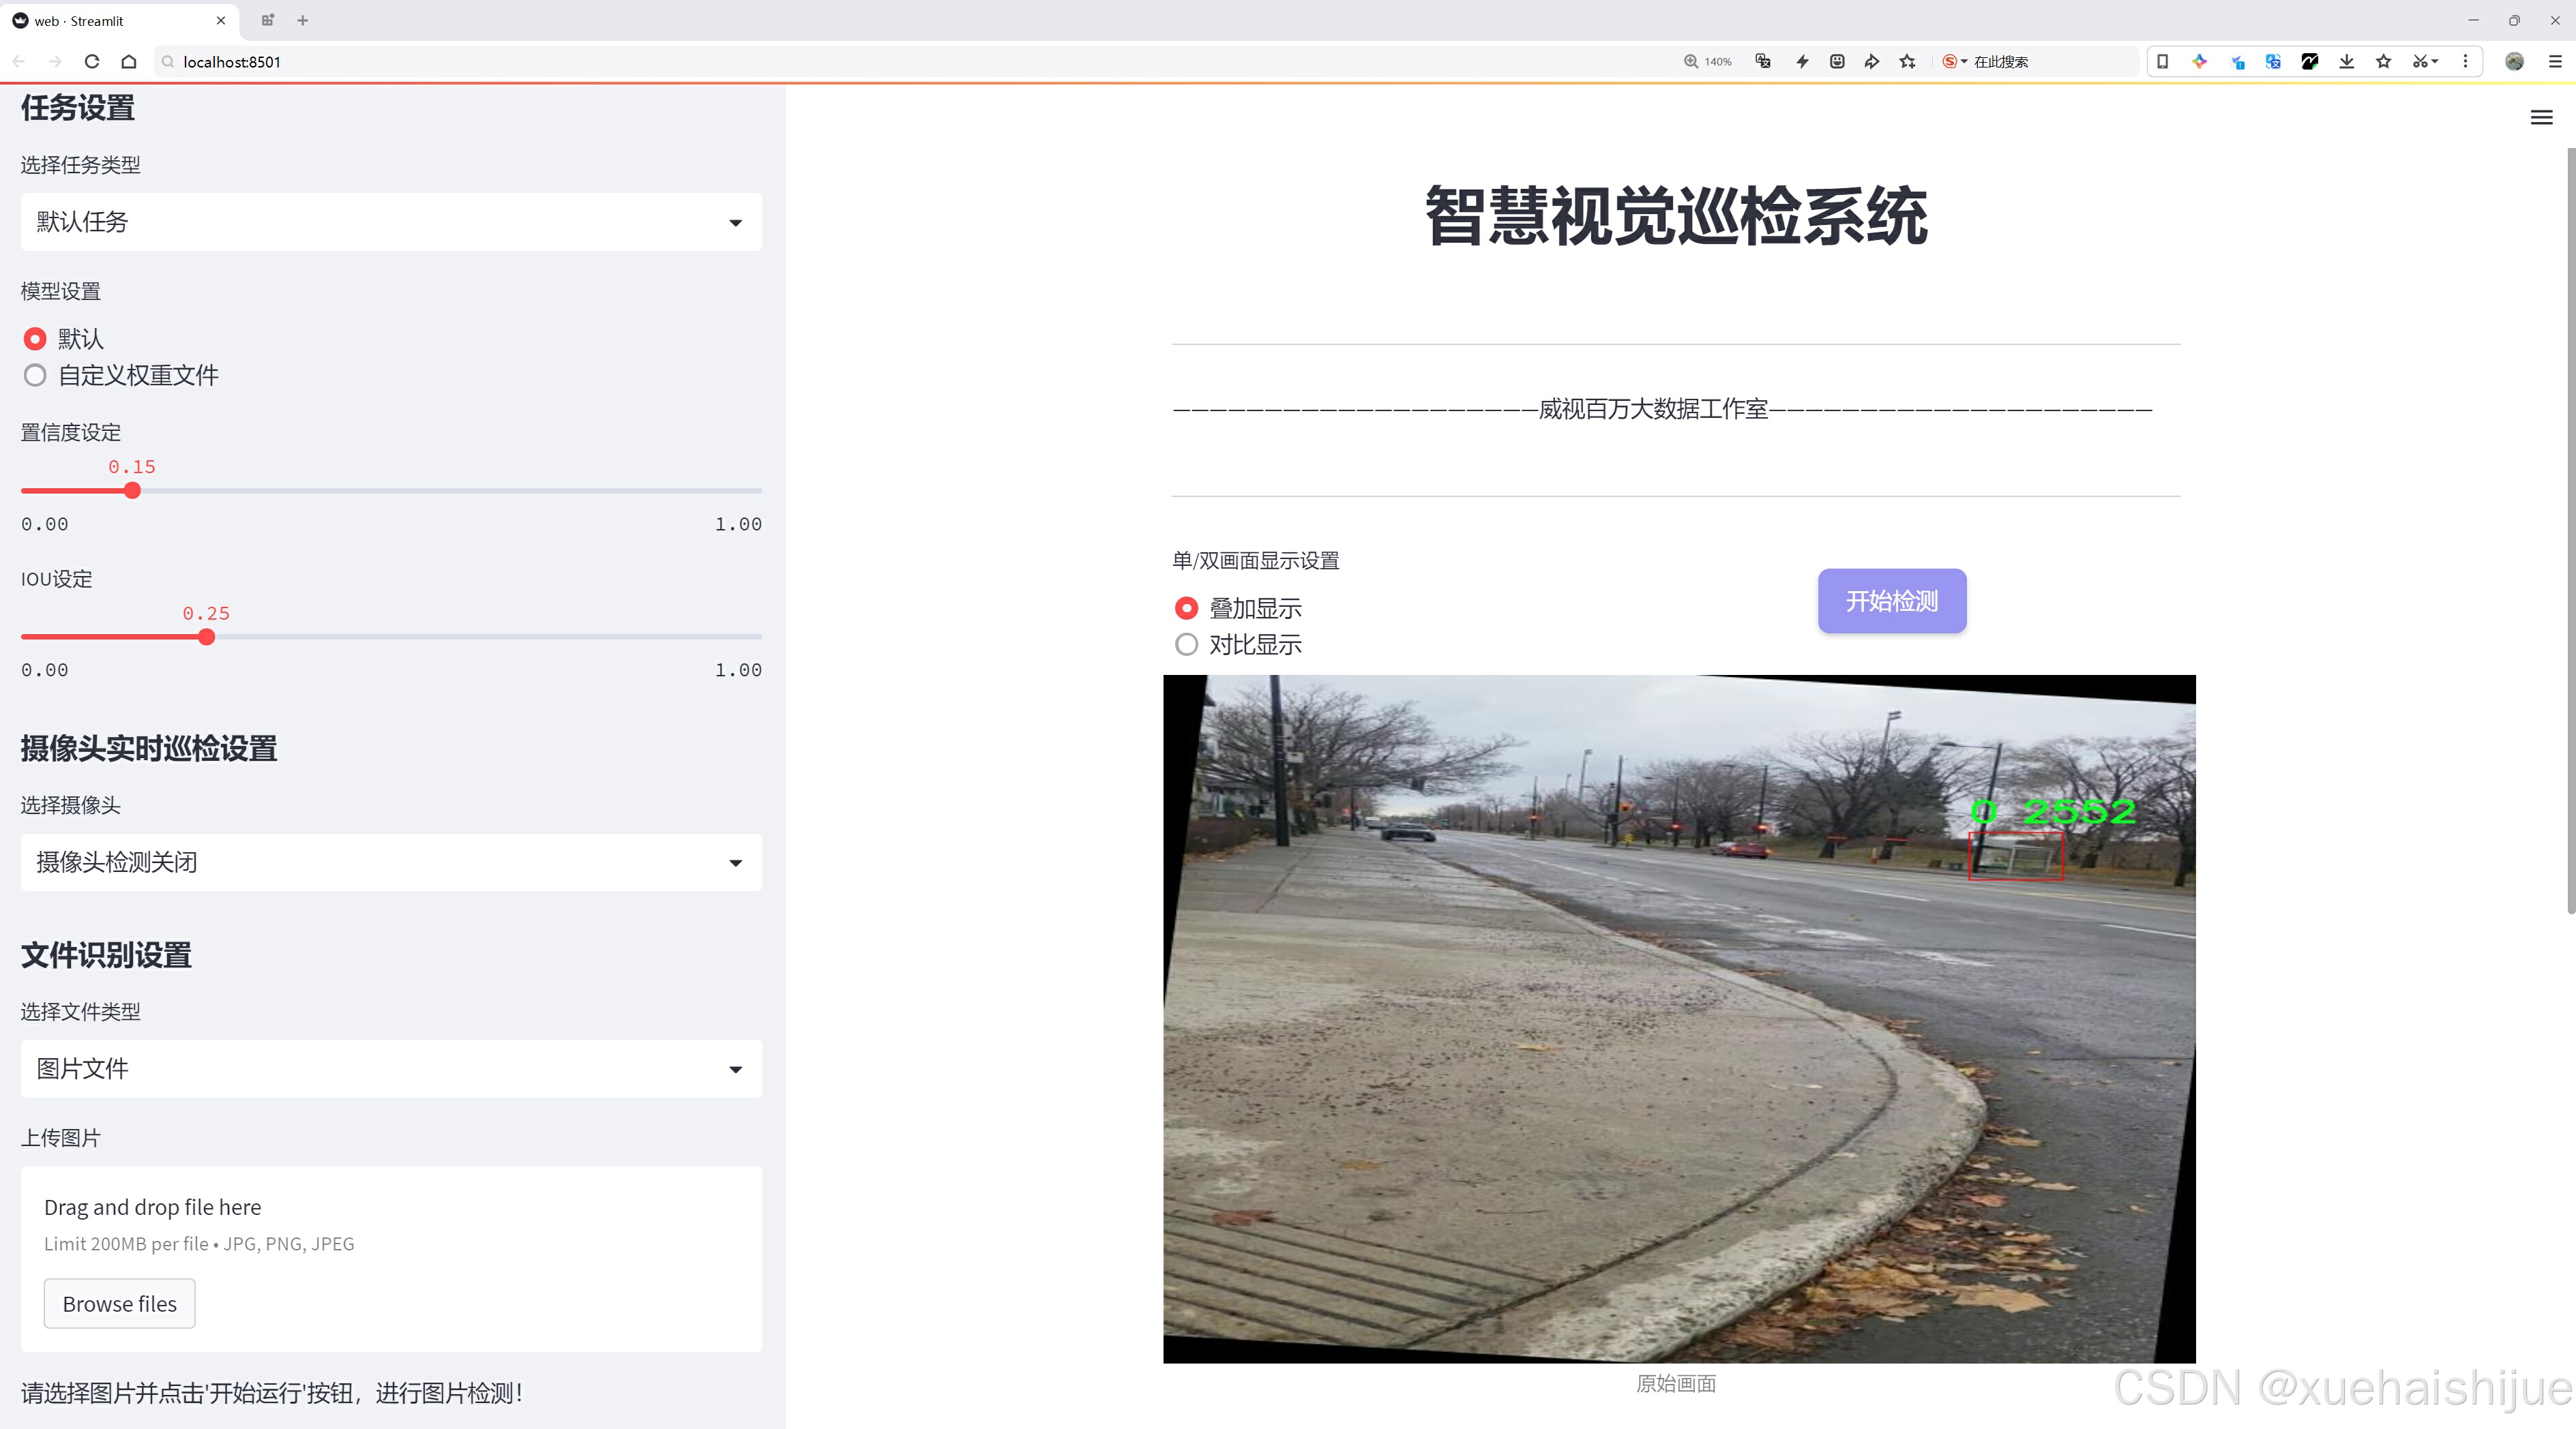The image size is (2576, 1429).
Task: Select the 默认 model radio option
Action: click(x=35, y=339)
